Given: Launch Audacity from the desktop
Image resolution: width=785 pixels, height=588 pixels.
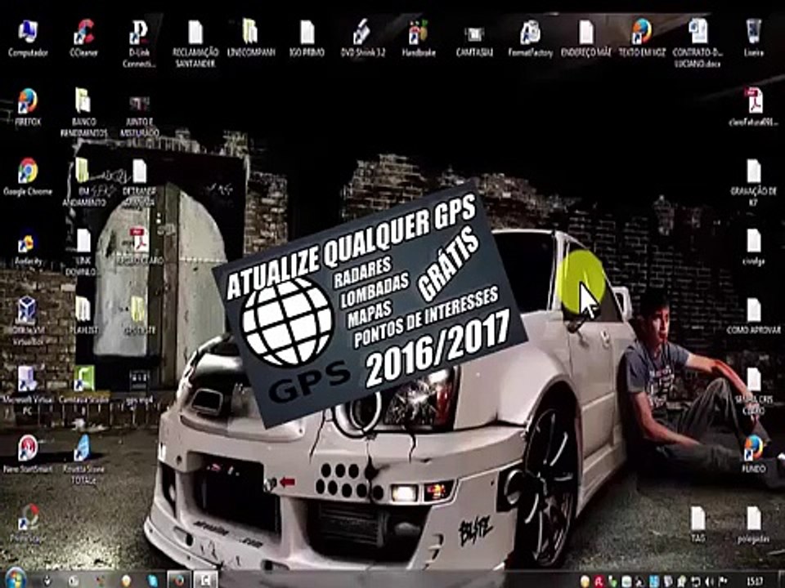Looking at the screenshot, I should (28, 243).
